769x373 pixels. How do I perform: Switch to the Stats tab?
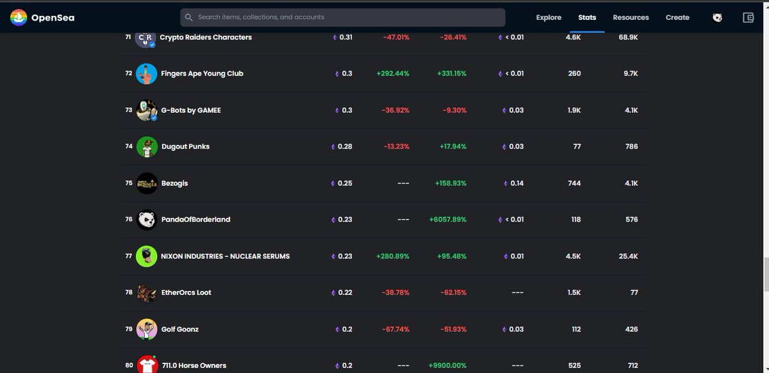pyautogui.click(x=587, y=18)
